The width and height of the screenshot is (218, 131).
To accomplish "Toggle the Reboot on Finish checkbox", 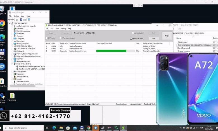I will tap(131, 38).
